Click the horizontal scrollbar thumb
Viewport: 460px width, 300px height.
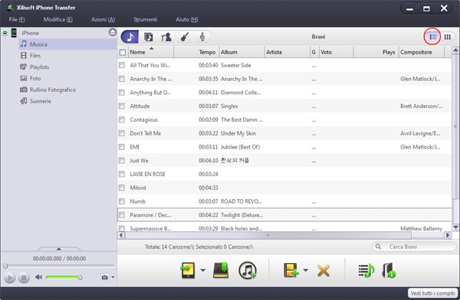[268, 235]
